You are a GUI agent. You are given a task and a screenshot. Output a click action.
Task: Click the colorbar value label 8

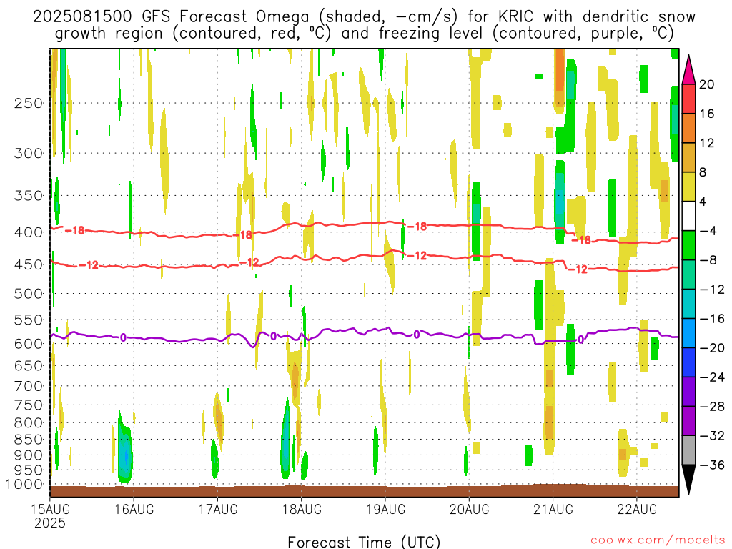[703, 172]
